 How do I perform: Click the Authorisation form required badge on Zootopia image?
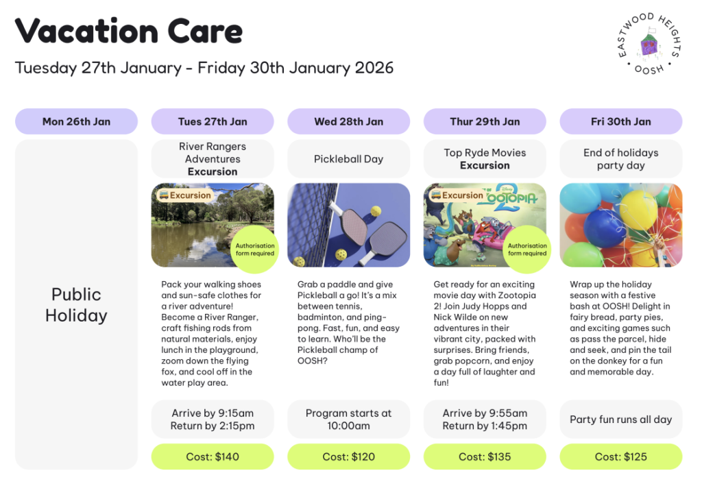pyautogui.click(x=527, y=250)
